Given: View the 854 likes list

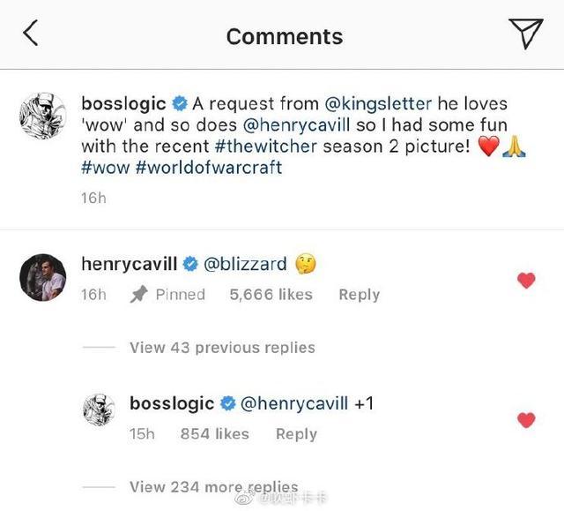Looking at the screenshot, I should point(214,434).
